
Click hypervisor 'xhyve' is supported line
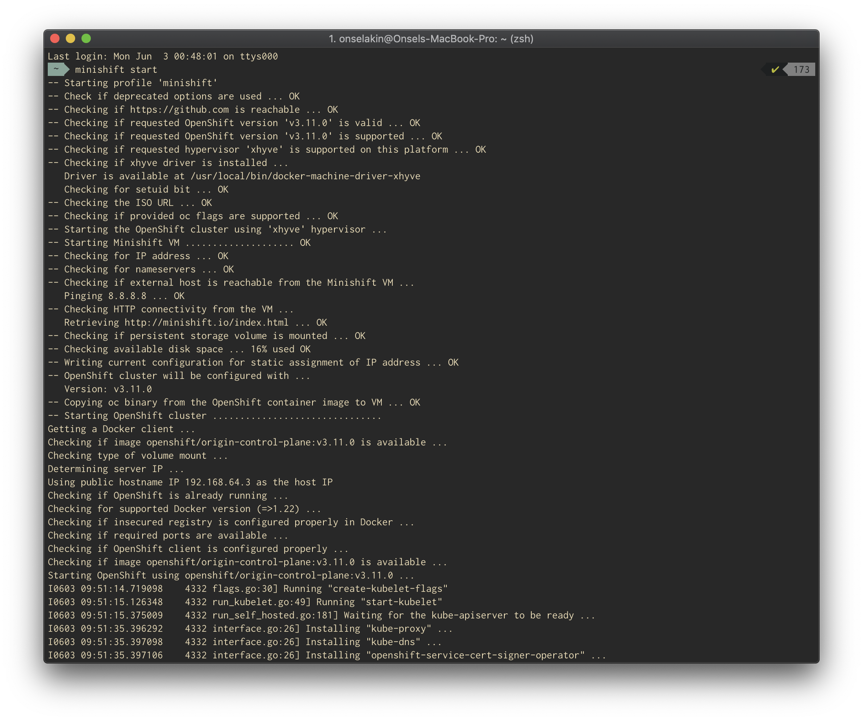tap(267, 150)
